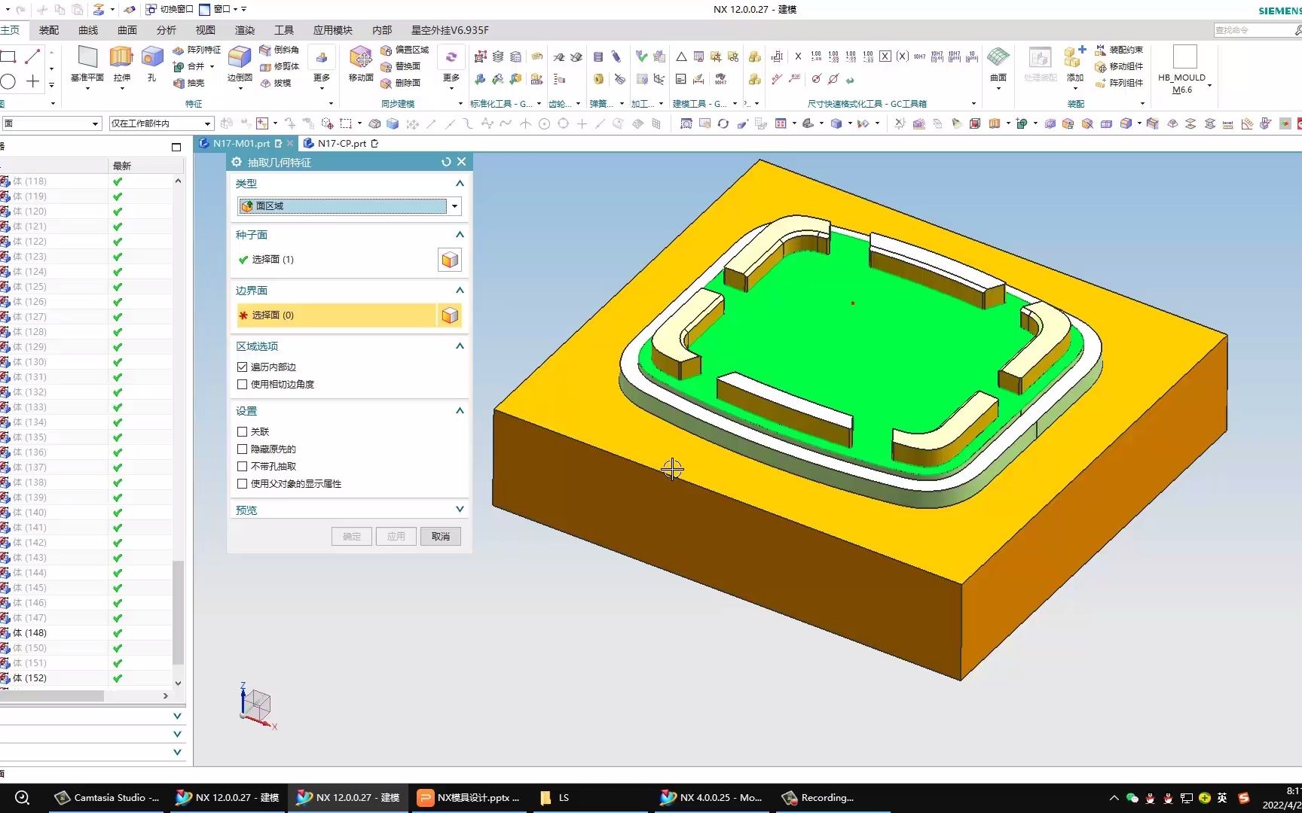This screenshot has width=1302, height=813.
Task: Click the 替换面 replace face tool
Action: (x=401, y=66)
